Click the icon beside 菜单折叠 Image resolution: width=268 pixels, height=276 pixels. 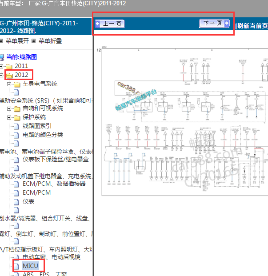coord(34,41)
